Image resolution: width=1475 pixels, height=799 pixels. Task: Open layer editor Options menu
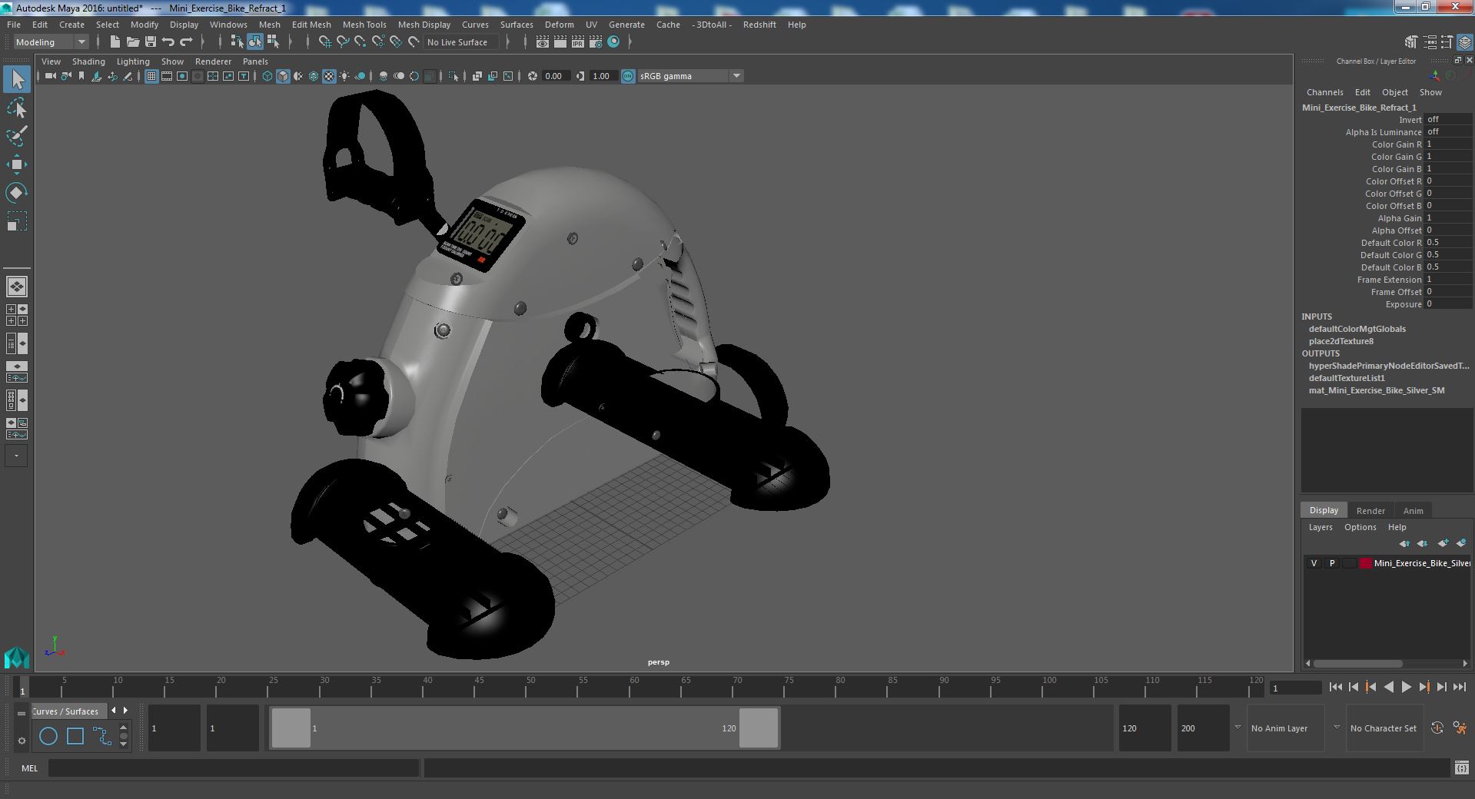(x=1360, y=527)
